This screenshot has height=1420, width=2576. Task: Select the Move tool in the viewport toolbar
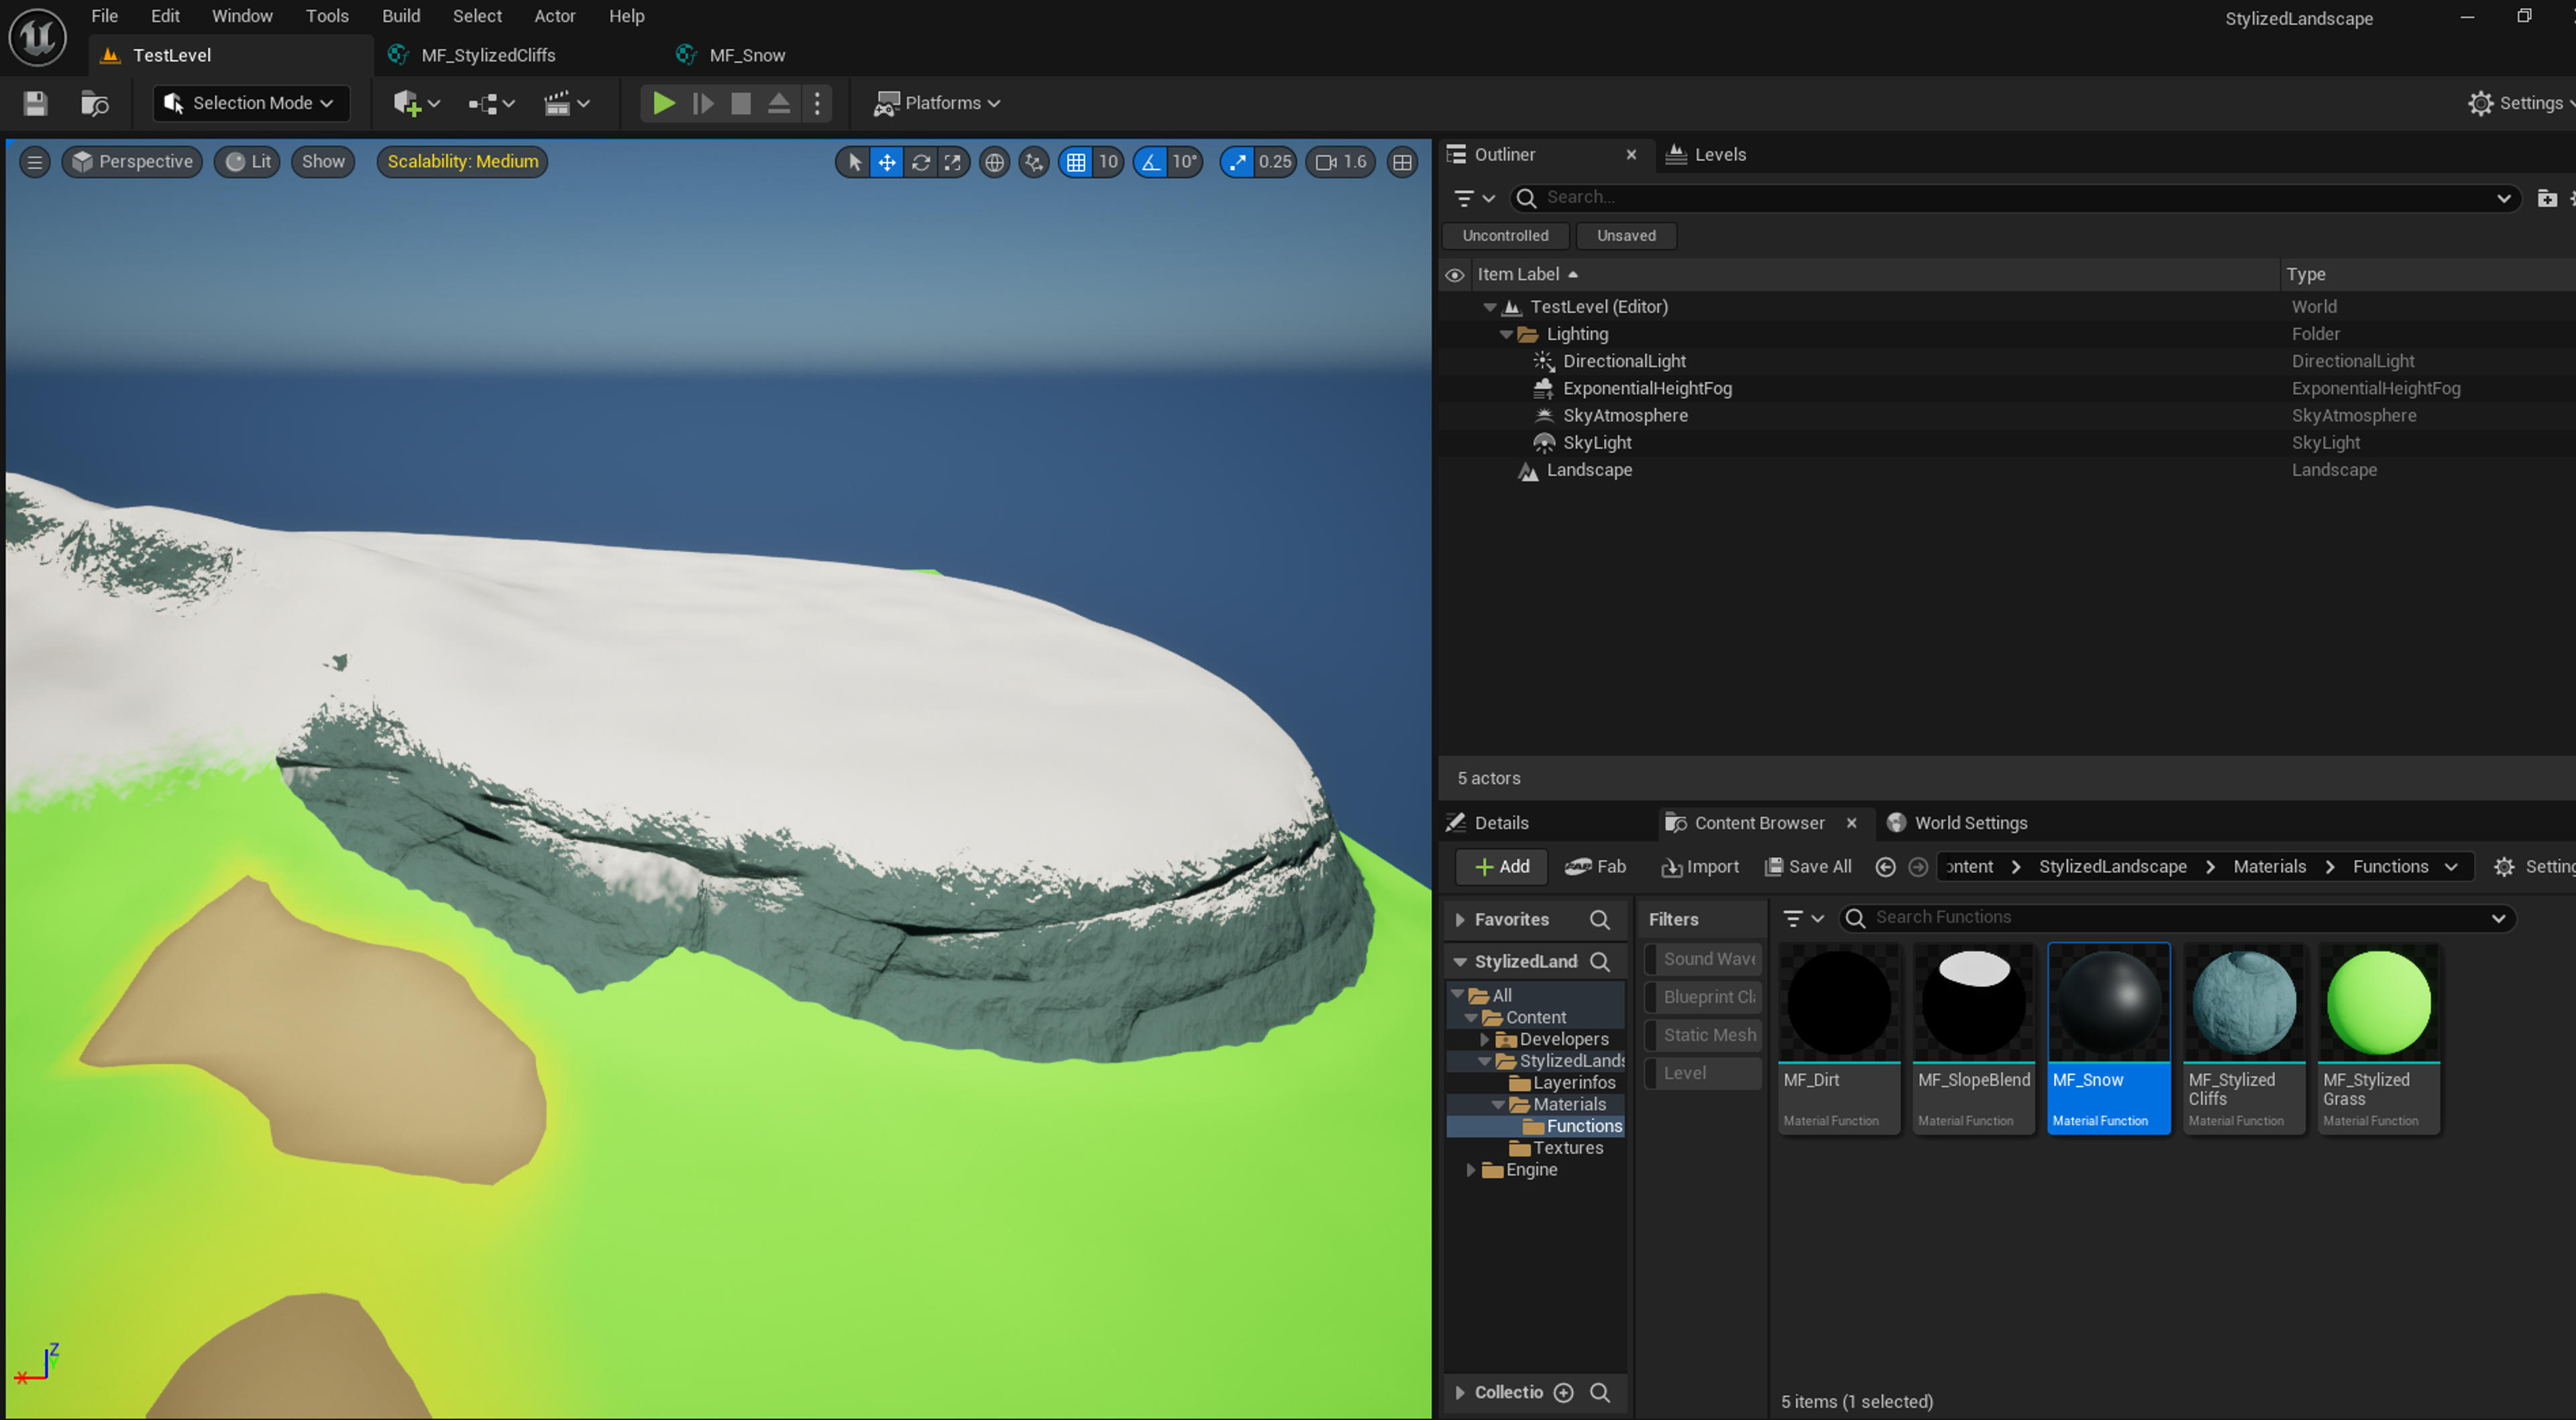click(887, 162)
